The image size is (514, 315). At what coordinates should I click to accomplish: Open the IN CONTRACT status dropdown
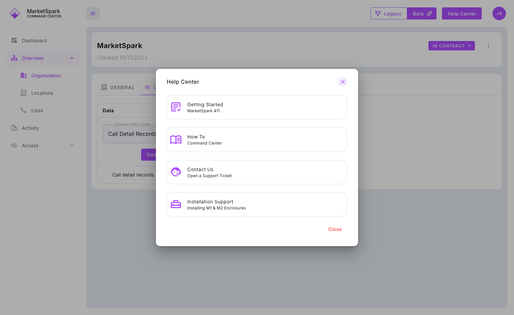point(451,45)
